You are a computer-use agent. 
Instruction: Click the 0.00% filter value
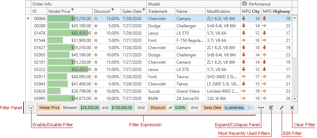point(180,108)
